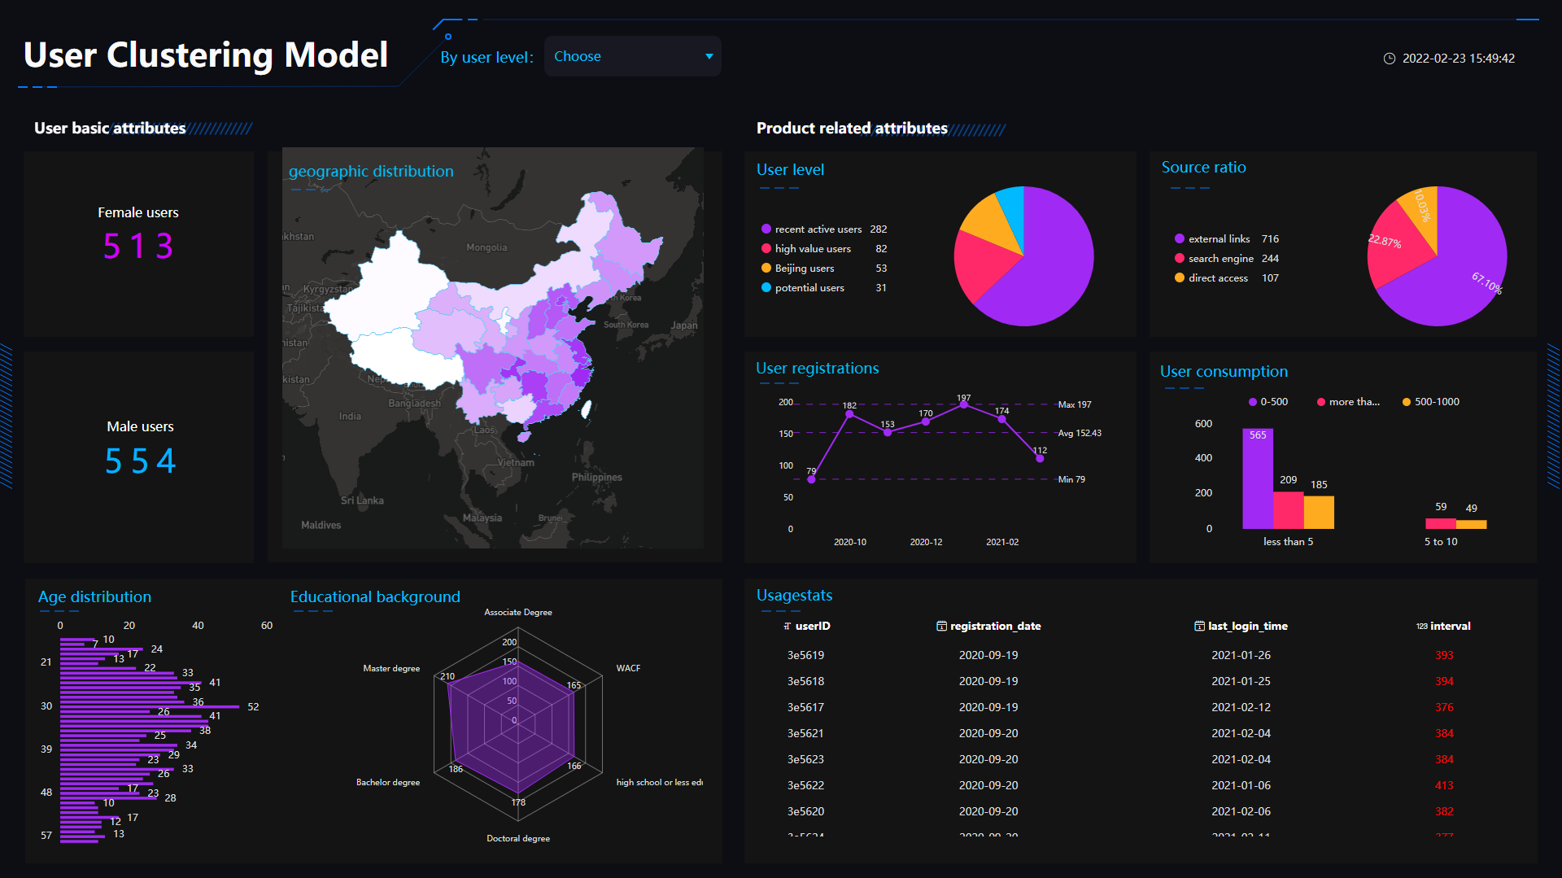Select the userID cell 3e5622
The image size is (1562, 878).
pyautogui.click(x=805, y=785)
